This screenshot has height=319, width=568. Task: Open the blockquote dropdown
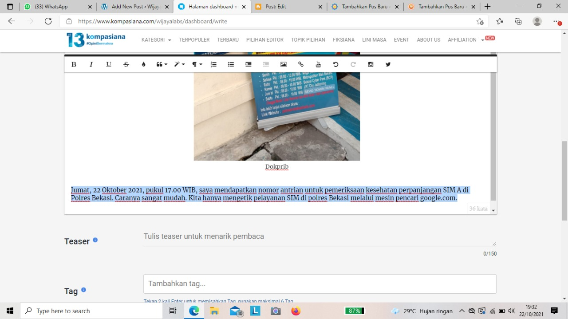click(162, 64)
